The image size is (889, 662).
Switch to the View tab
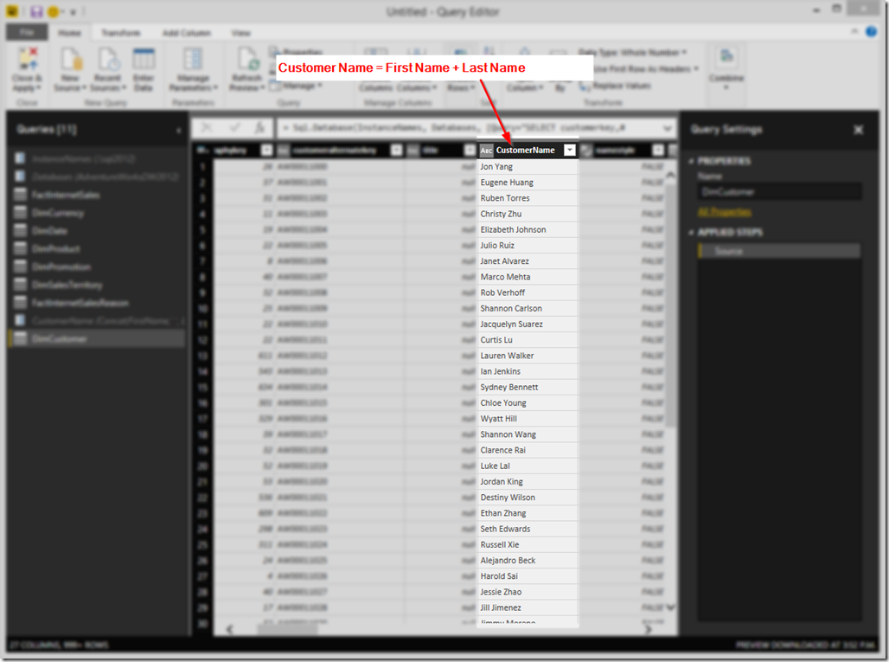[241, 33]
